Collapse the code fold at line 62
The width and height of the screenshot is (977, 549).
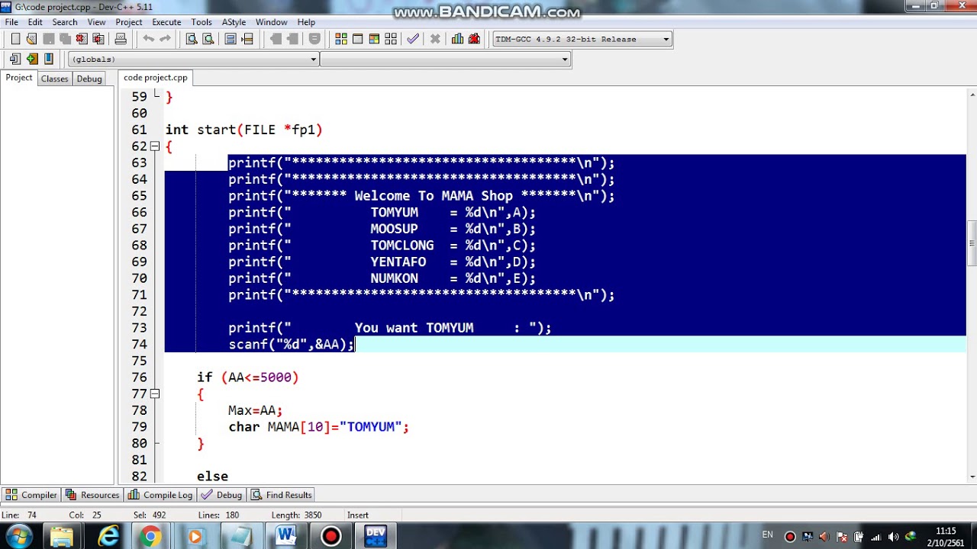tap(155, 146)
